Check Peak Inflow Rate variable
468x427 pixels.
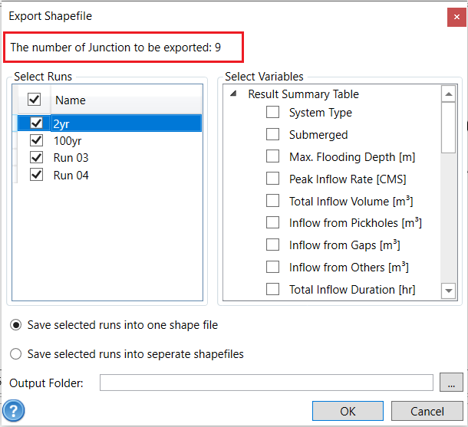pyautogui.click(x=272, y=179)
